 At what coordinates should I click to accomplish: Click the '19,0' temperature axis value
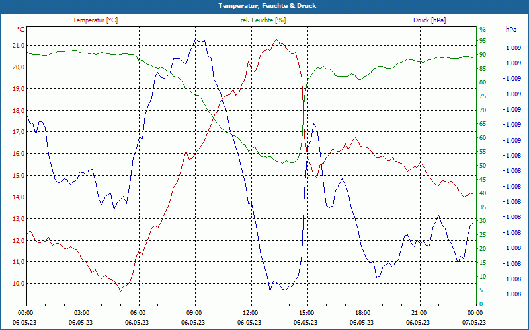pyautogui.click(x=19, y=89)
